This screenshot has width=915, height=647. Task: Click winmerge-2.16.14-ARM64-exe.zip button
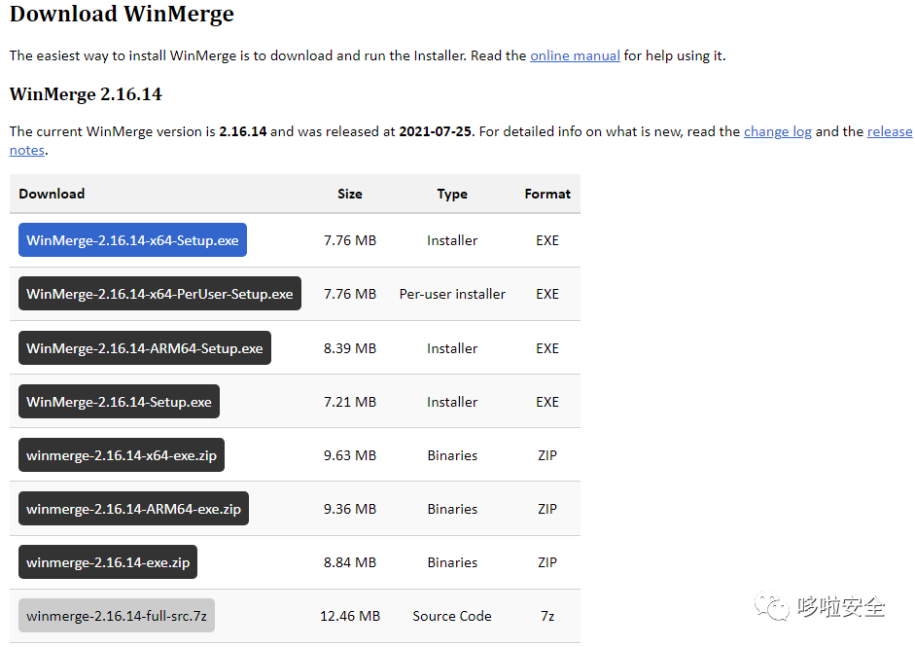pos(133,509)
